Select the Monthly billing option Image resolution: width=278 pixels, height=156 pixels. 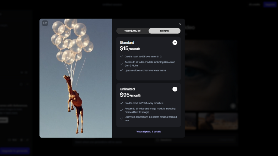(164, 31)
